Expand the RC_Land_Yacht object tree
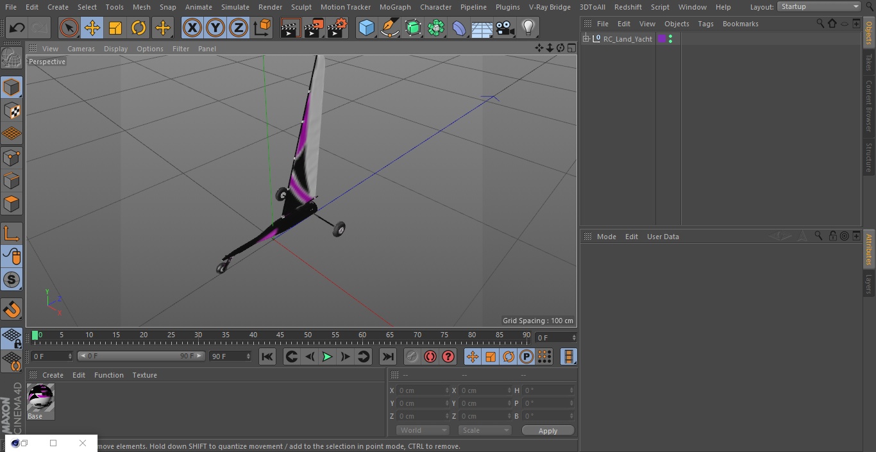Screen dimensions: 876x452 pos(585,39)
